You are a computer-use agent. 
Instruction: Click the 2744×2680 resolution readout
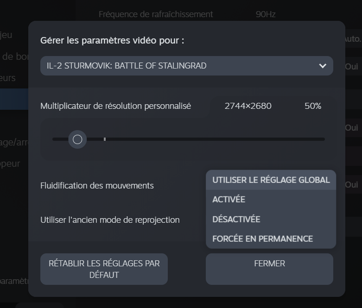(x=248, y=106)
